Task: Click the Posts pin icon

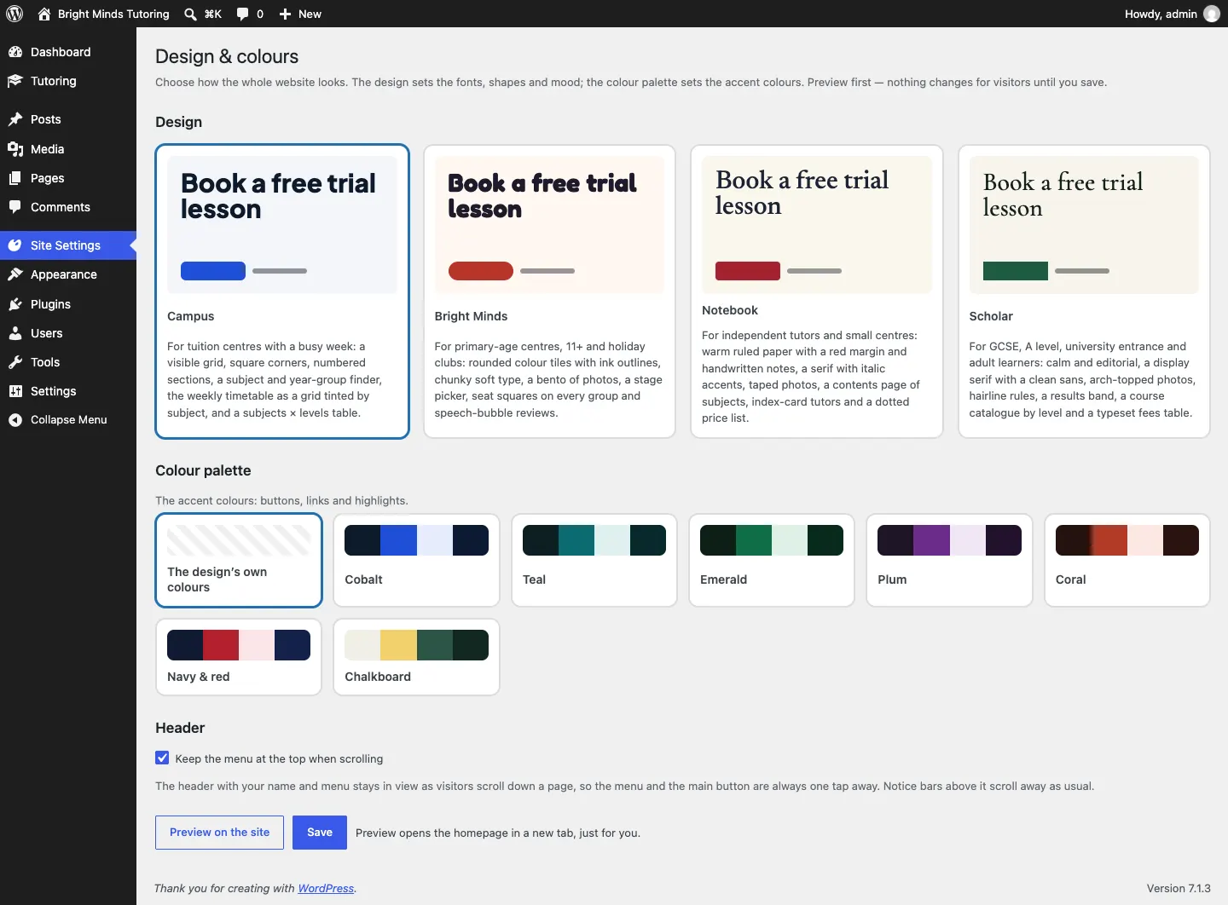Action: pyautogui.click(x=15, y=119)
